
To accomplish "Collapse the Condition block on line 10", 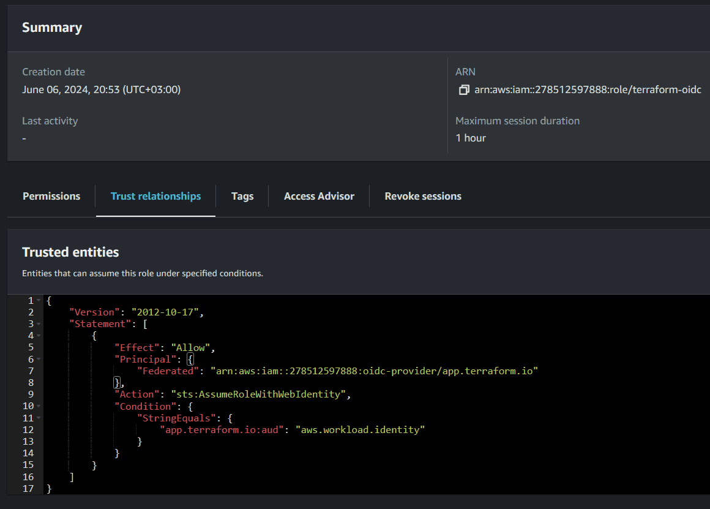I will tap(38, 405).
